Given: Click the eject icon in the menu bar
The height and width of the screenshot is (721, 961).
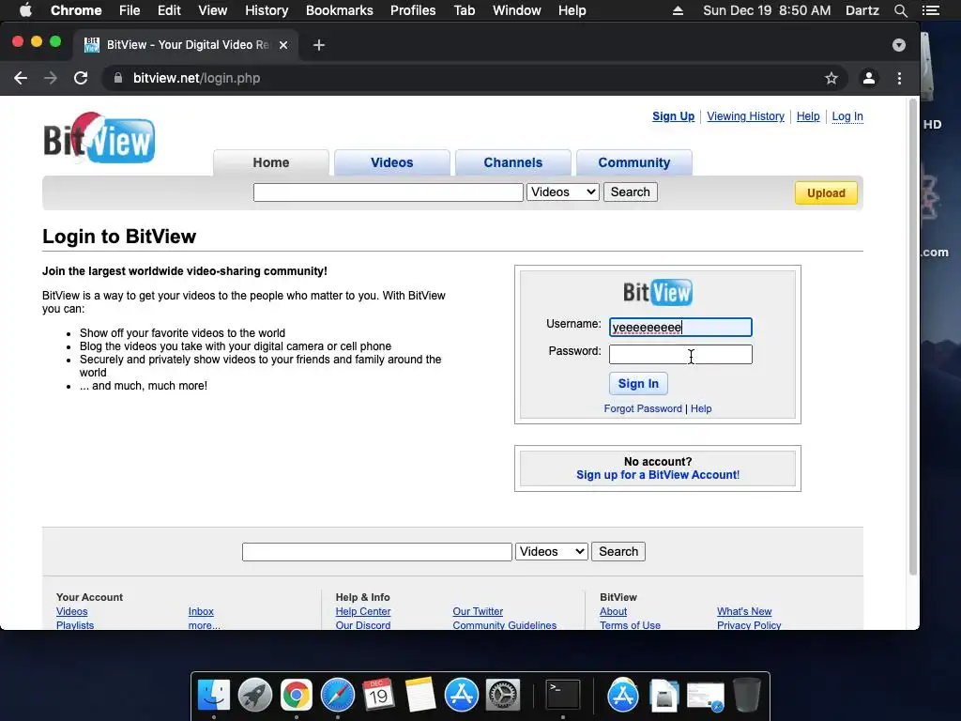Looking at the screenshot, I should pos(678,10).
